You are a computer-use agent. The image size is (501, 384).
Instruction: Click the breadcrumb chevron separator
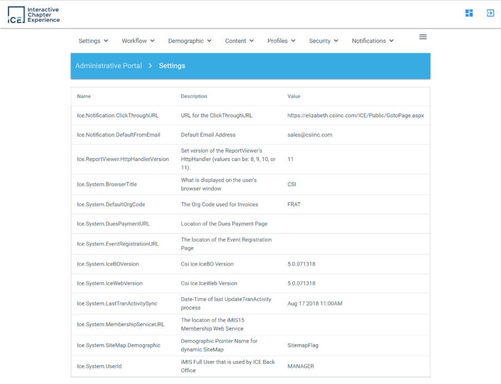(150, 66)
